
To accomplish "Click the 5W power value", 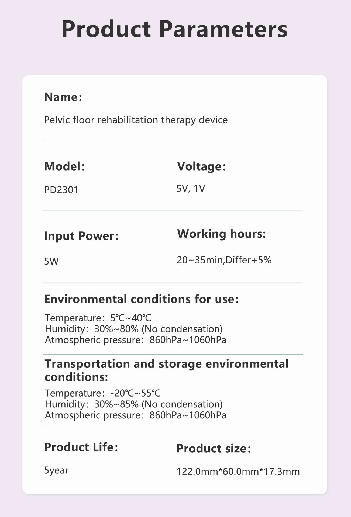I will [x=51, y=261].
